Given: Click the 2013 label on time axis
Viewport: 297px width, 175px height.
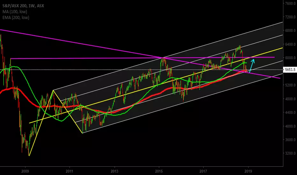Looking at the screenshot, I should [114, 171].
